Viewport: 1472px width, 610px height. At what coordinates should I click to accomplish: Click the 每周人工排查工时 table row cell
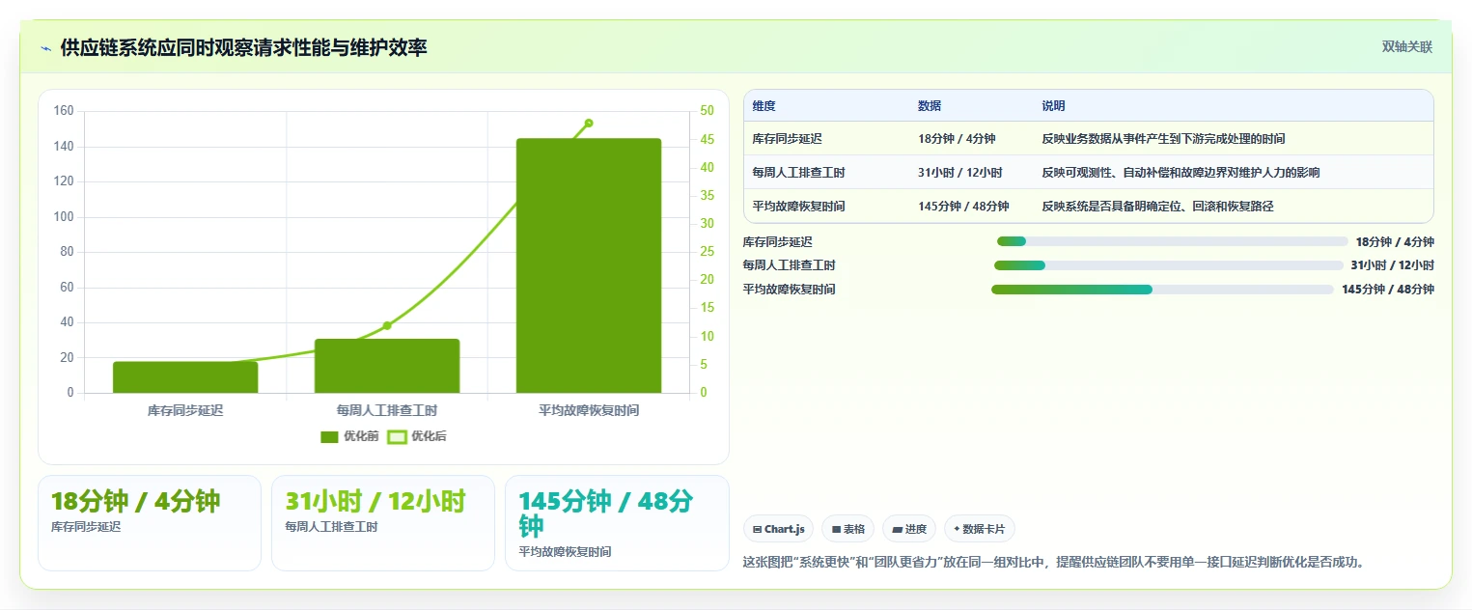coord(798,173)
